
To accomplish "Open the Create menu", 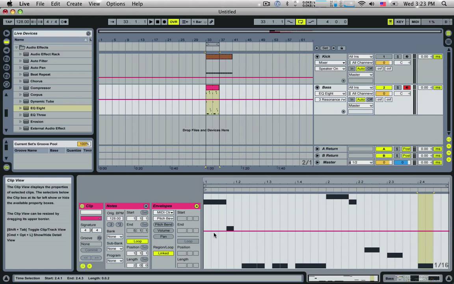I will [74, 4].
